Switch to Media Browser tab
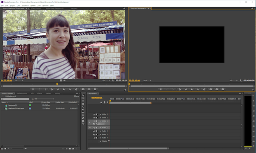The image size is (256, 153). click(22, 93)
